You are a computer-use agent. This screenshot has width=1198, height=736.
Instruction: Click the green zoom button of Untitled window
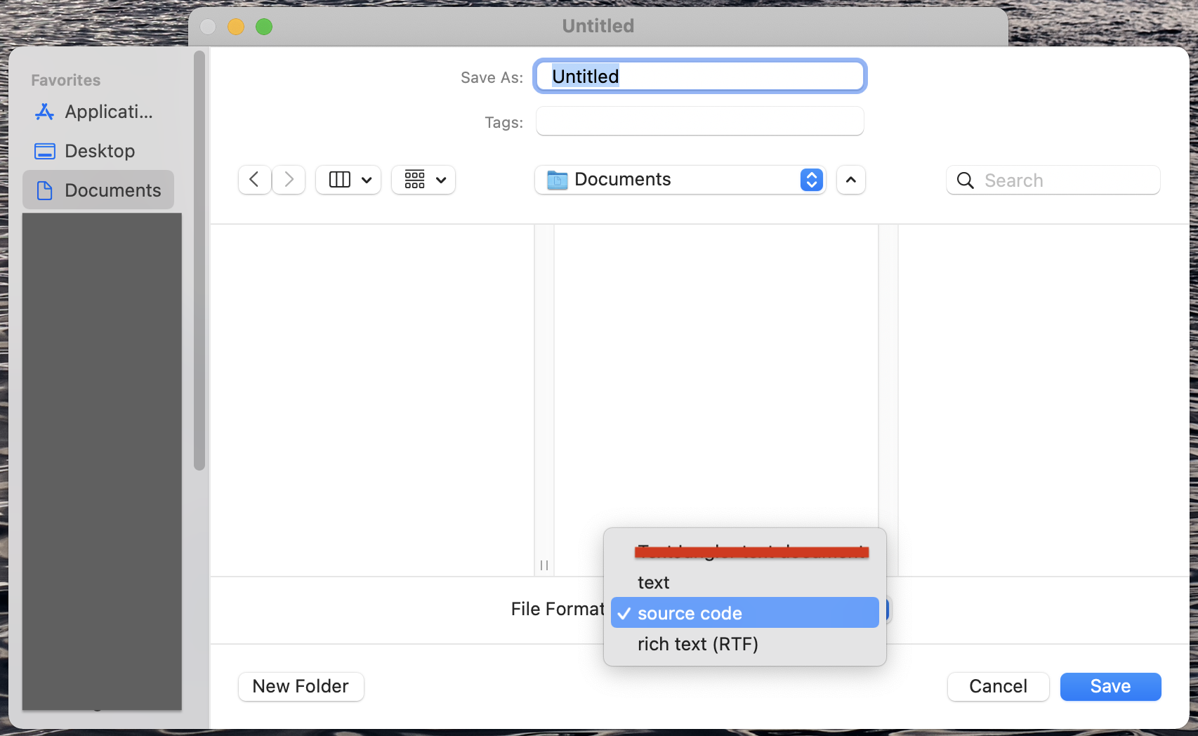coord(264,27)
